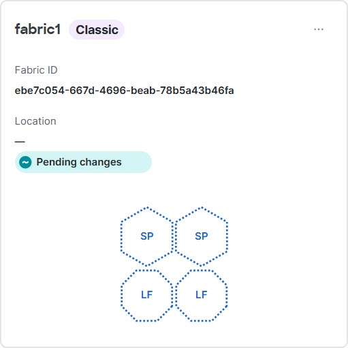This screenshot has width=348, height=348.
Task: Open the fabric1 card ellipsis menu
Action: 319,29
